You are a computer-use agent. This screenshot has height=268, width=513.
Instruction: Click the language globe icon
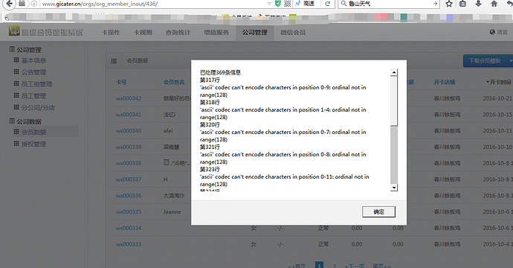492,32
